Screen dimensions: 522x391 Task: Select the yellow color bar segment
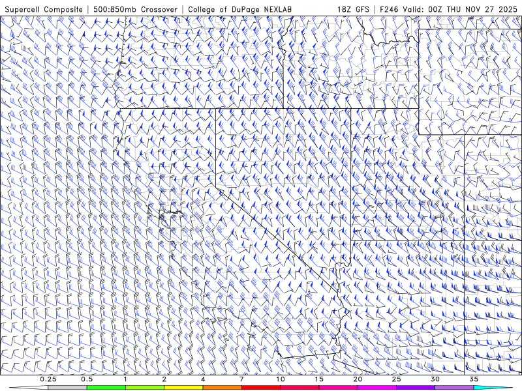tap(183, 388)
